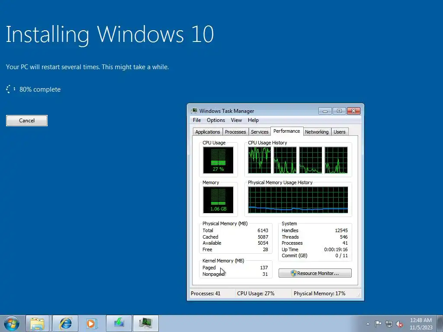
Task: Switch to the Processes tab
Action: click(x=235, y=132)
